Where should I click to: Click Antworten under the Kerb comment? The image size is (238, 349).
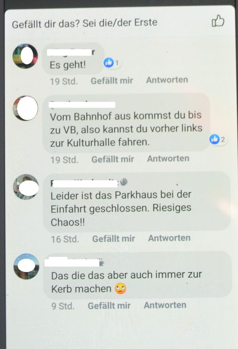pyautogui.click(x=165, y=305)
